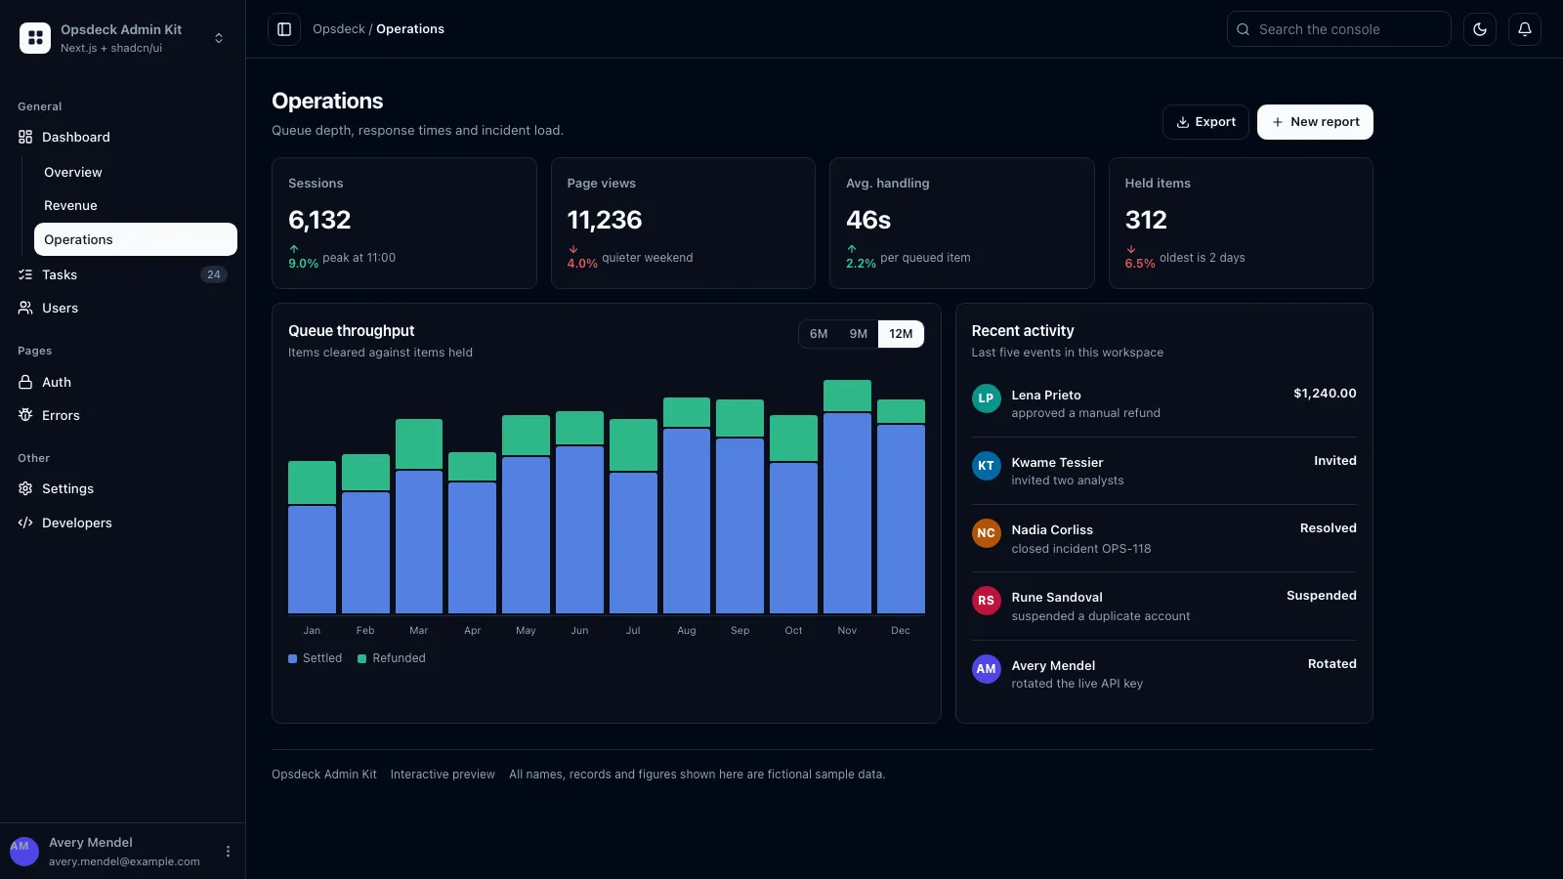
Task: Click the Developers code icon
Action: [x=25, y=523]
